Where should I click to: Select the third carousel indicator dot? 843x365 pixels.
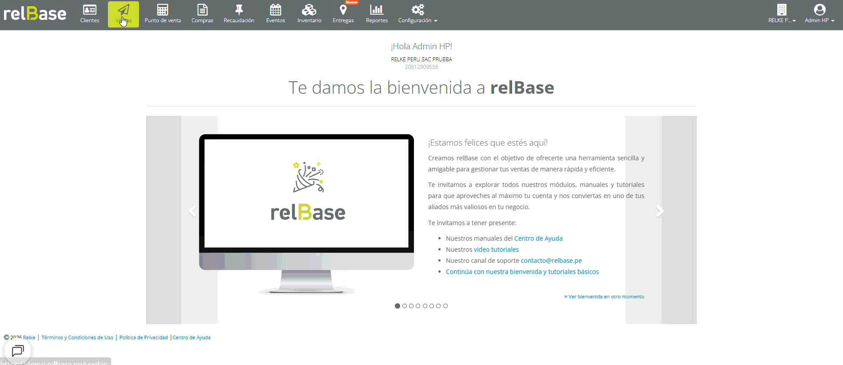411,306
